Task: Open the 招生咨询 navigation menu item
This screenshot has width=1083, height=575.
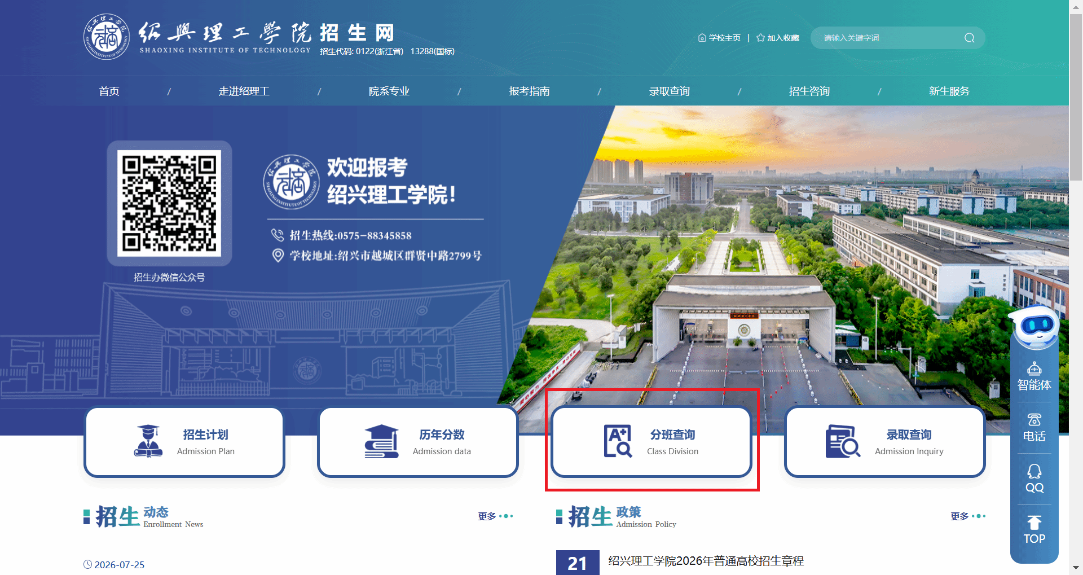Action: 809,91
